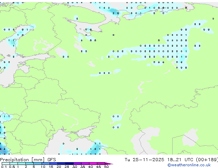Click the 'Precipitation [mm]' title text
Viewport: 218px width, 168px height.
[x=22, y=160]
